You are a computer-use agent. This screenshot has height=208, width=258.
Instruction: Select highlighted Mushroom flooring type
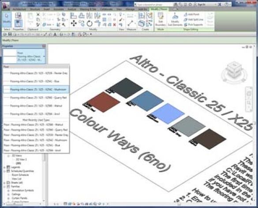pos(36,90)
